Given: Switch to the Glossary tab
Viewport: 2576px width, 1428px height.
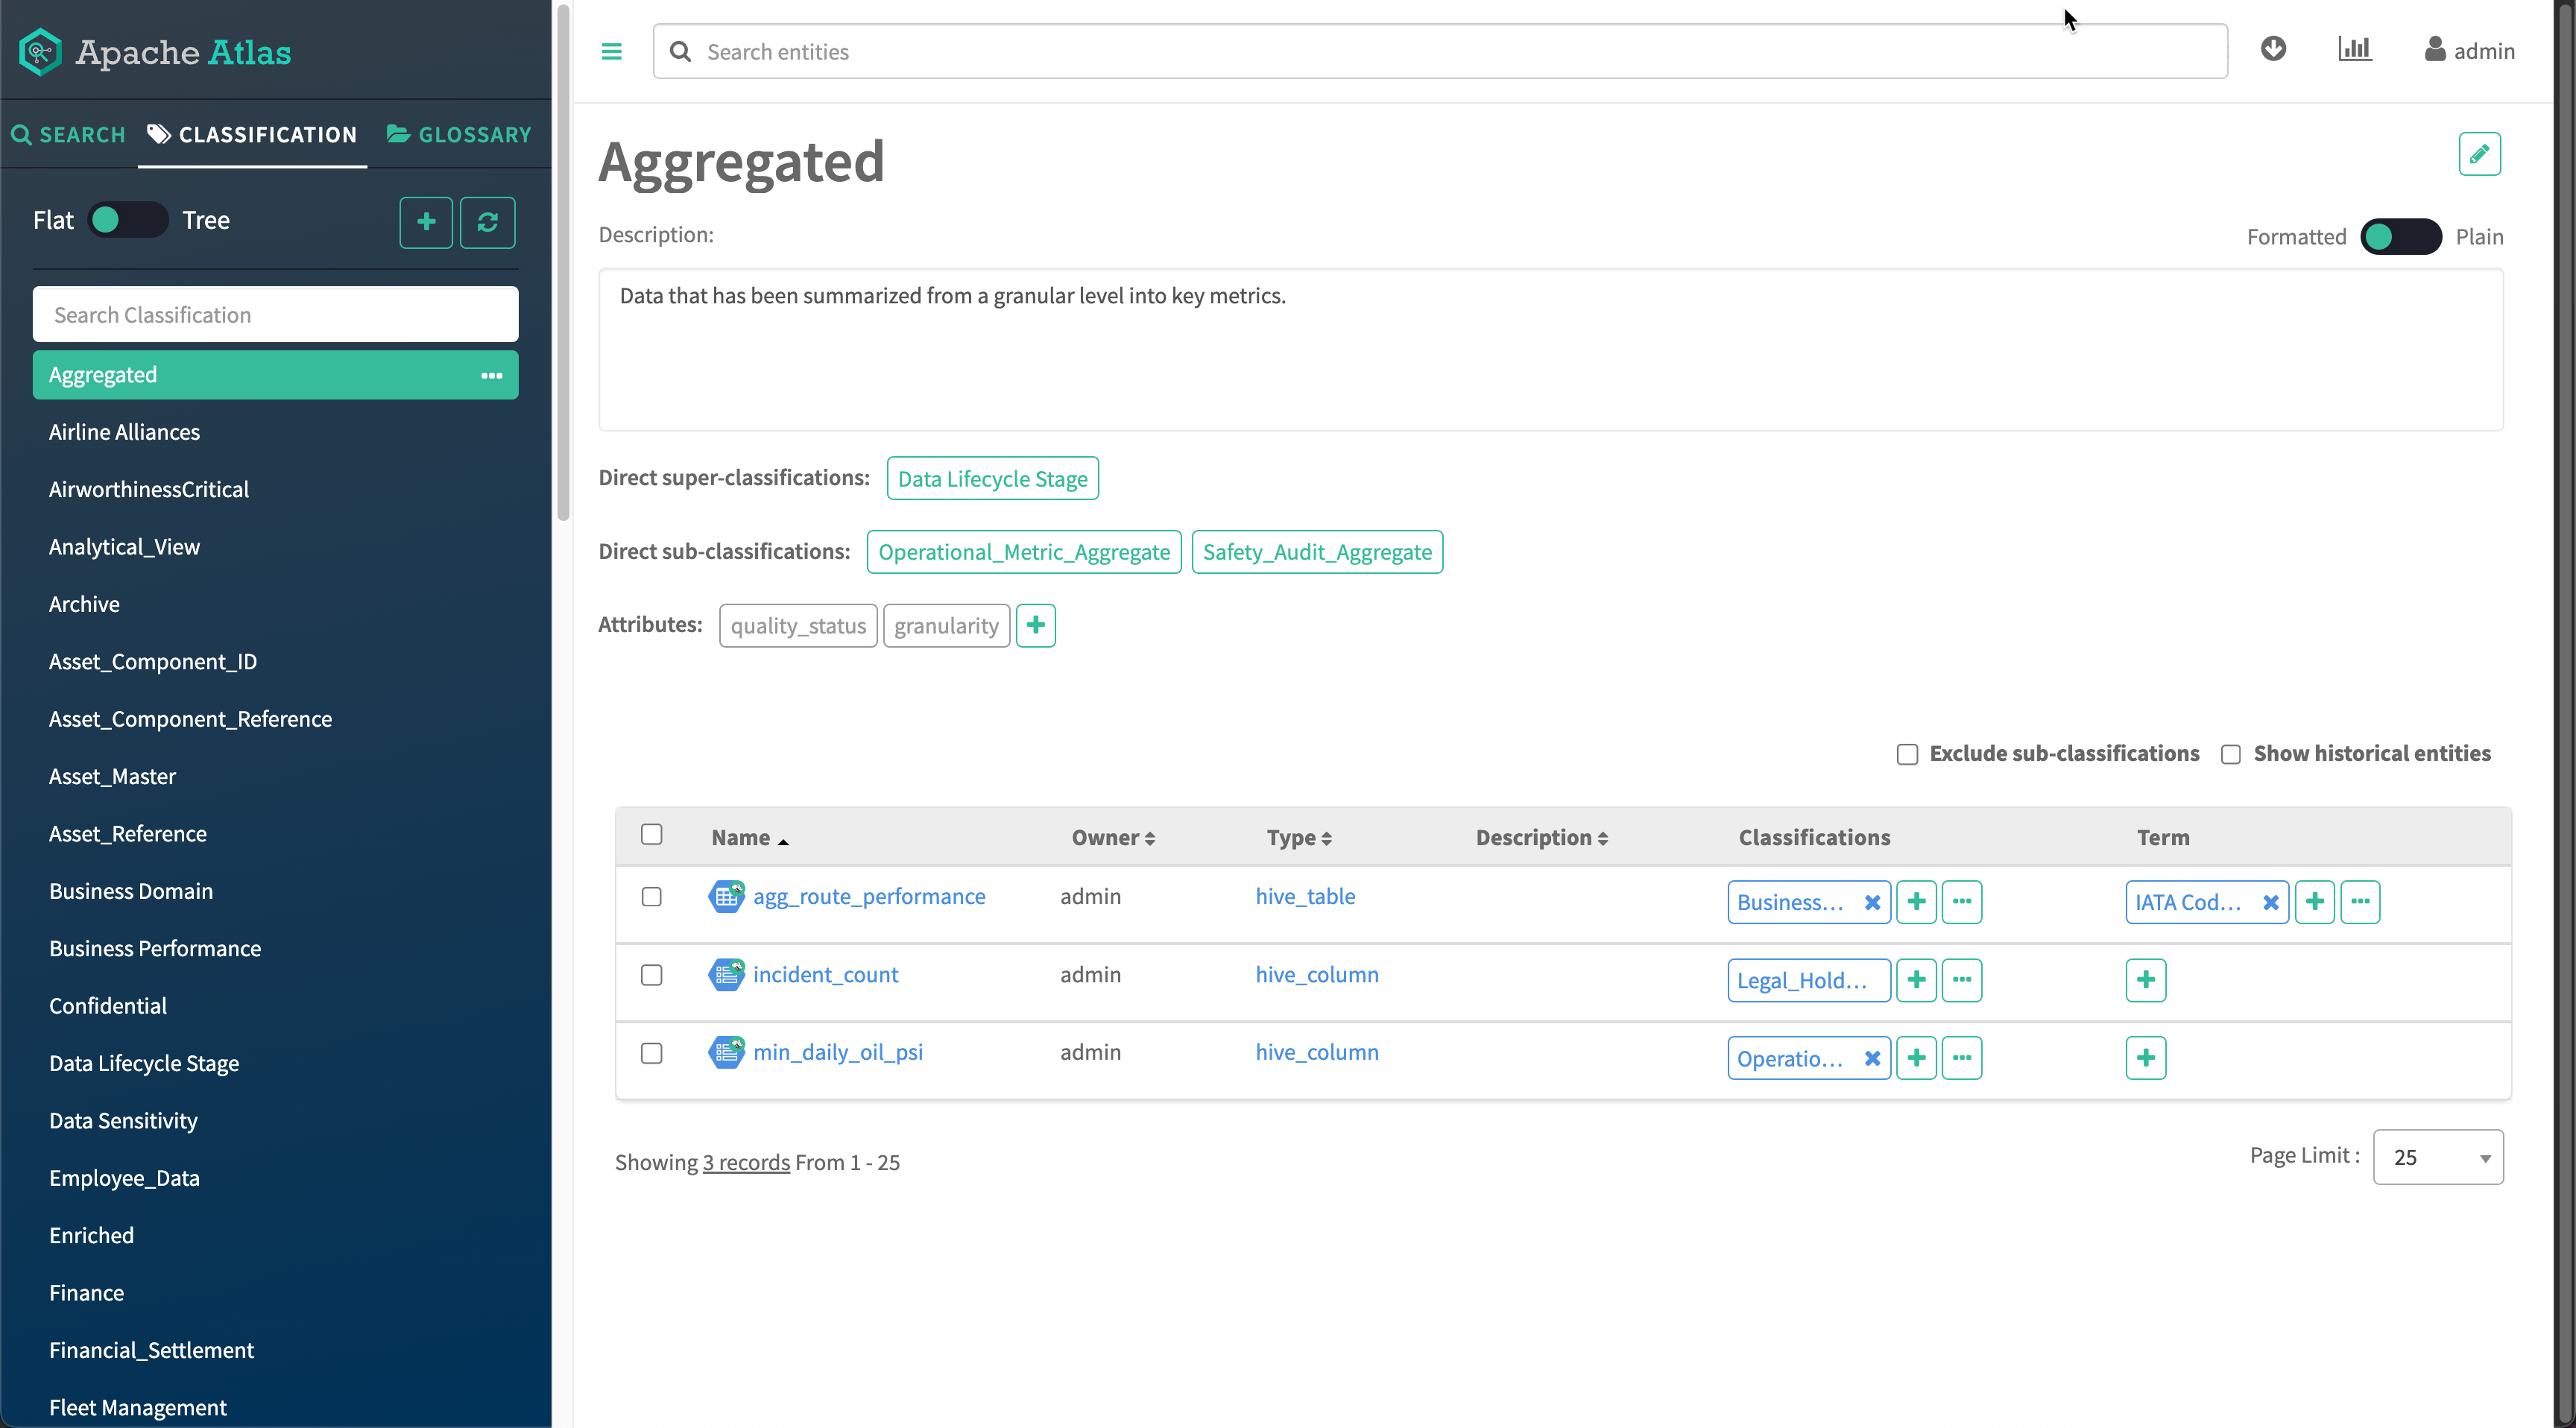Looking at the screenshot, I should 459,135.
